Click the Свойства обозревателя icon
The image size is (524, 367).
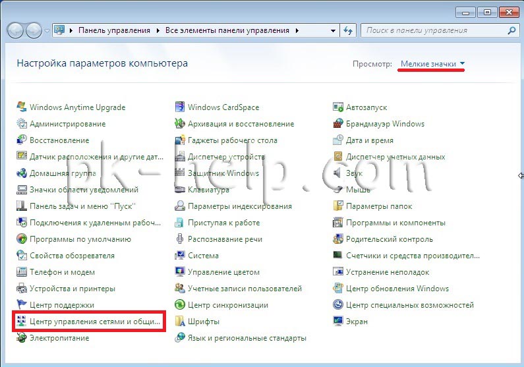pyautogui.click(x=21, y=256)
